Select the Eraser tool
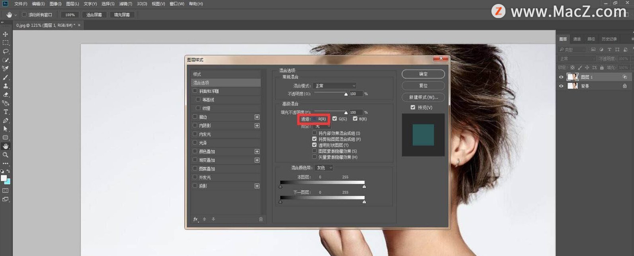 click(x=6, y=95)
